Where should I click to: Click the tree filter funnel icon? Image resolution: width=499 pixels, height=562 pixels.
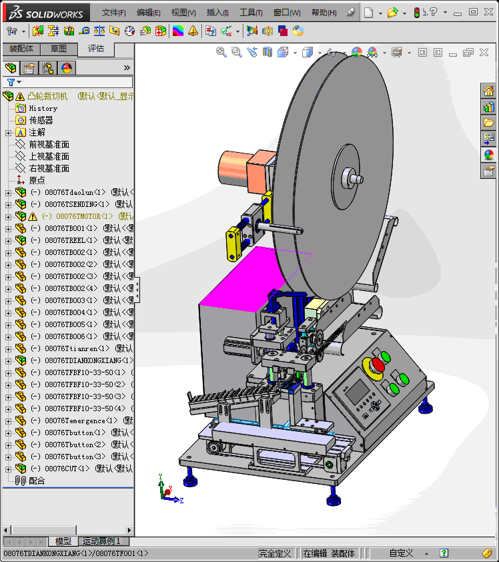(x=11, y=83)
